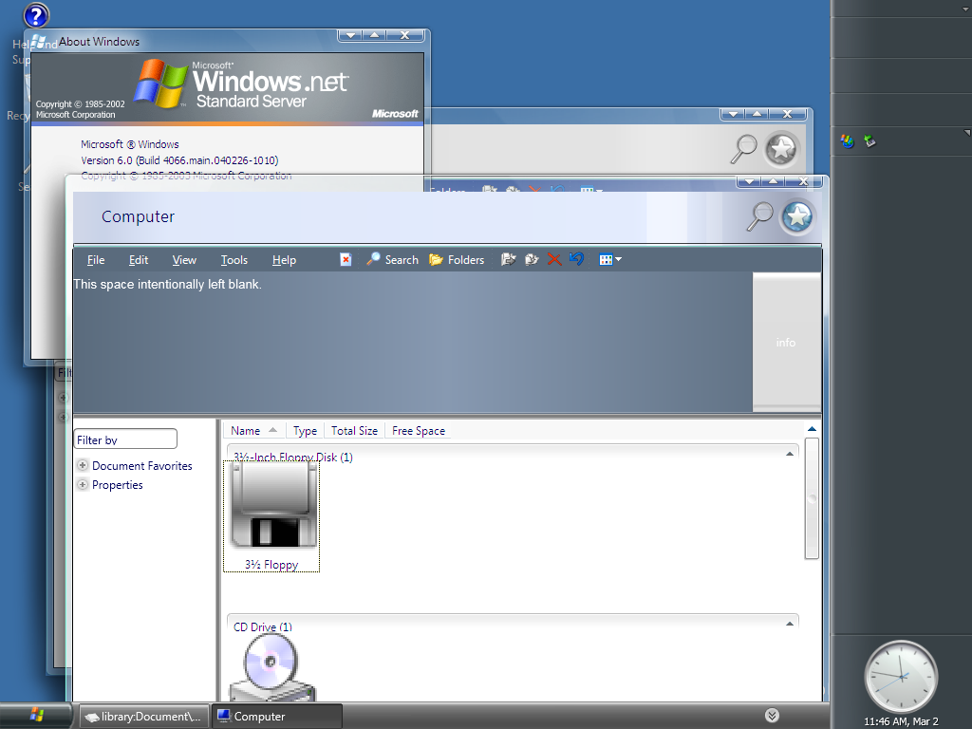Click the star icon in the background library window
Image resolution: width=972 pixels, height=729 pixels.
point(781,149)
